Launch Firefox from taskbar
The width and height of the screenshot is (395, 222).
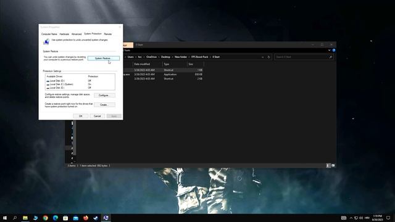86,218
